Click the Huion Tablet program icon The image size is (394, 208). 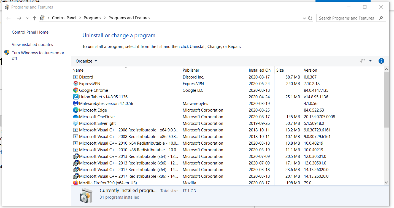pos(76,97)
